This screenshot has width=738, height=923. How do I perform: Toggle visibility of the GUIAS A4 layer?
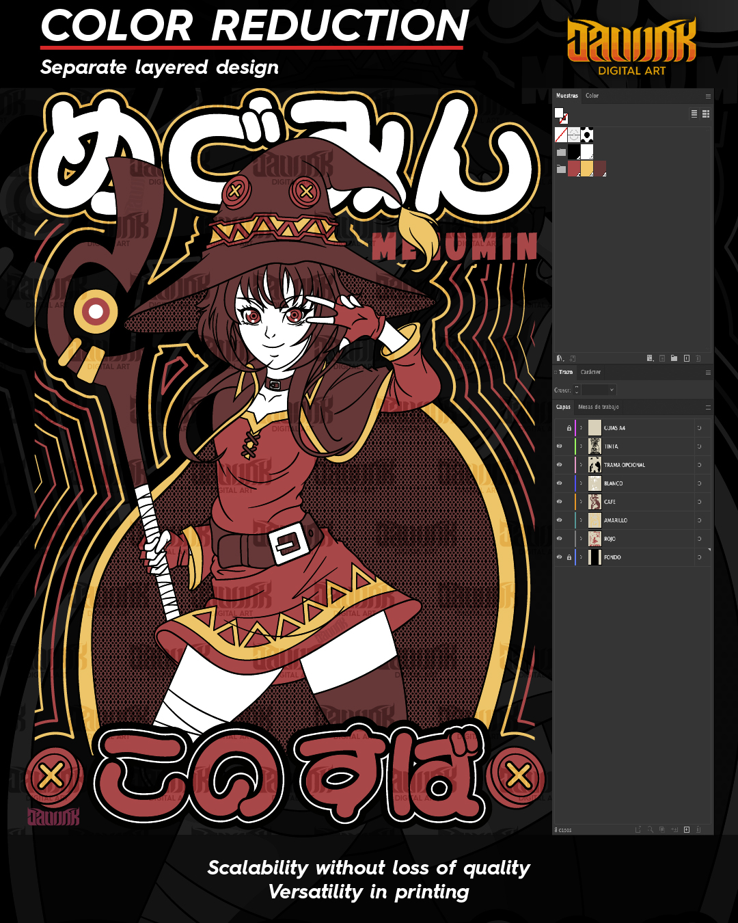click(x=560, y=428)
